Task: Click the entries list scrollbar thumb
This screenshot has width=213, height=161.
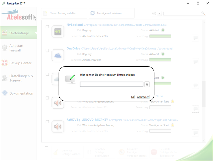Action: [204, 94]
